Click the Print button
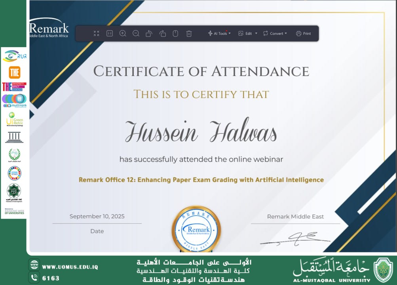This screenshot has width=397, height=285. (x=304, y=34)
